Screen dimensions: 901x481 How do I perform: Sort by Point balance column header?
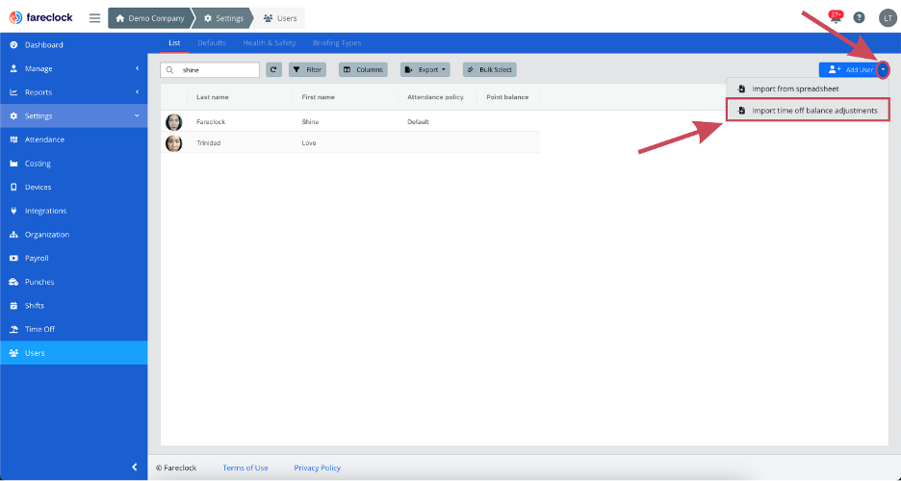(x=507, y=97)
